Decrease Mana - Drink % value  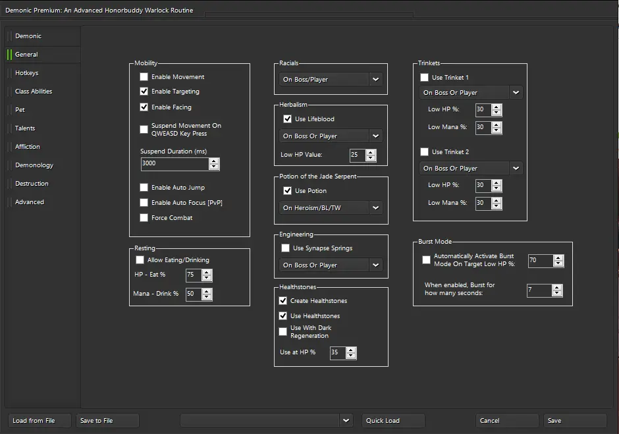click(x=207, y=297)
